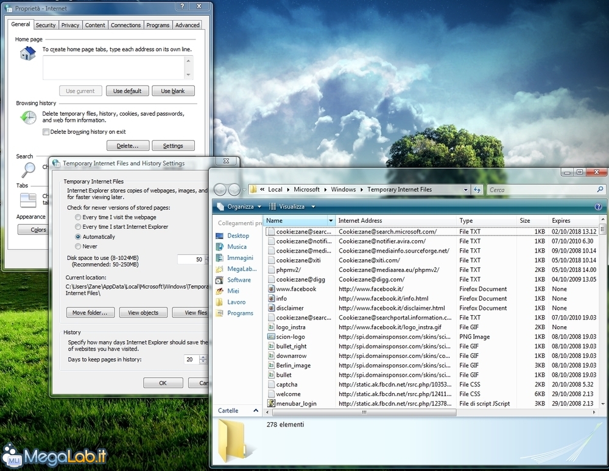Screen dimensions: 609x471
Task: Open the recent pages dropdown arrow
Action: pos(244,190)
